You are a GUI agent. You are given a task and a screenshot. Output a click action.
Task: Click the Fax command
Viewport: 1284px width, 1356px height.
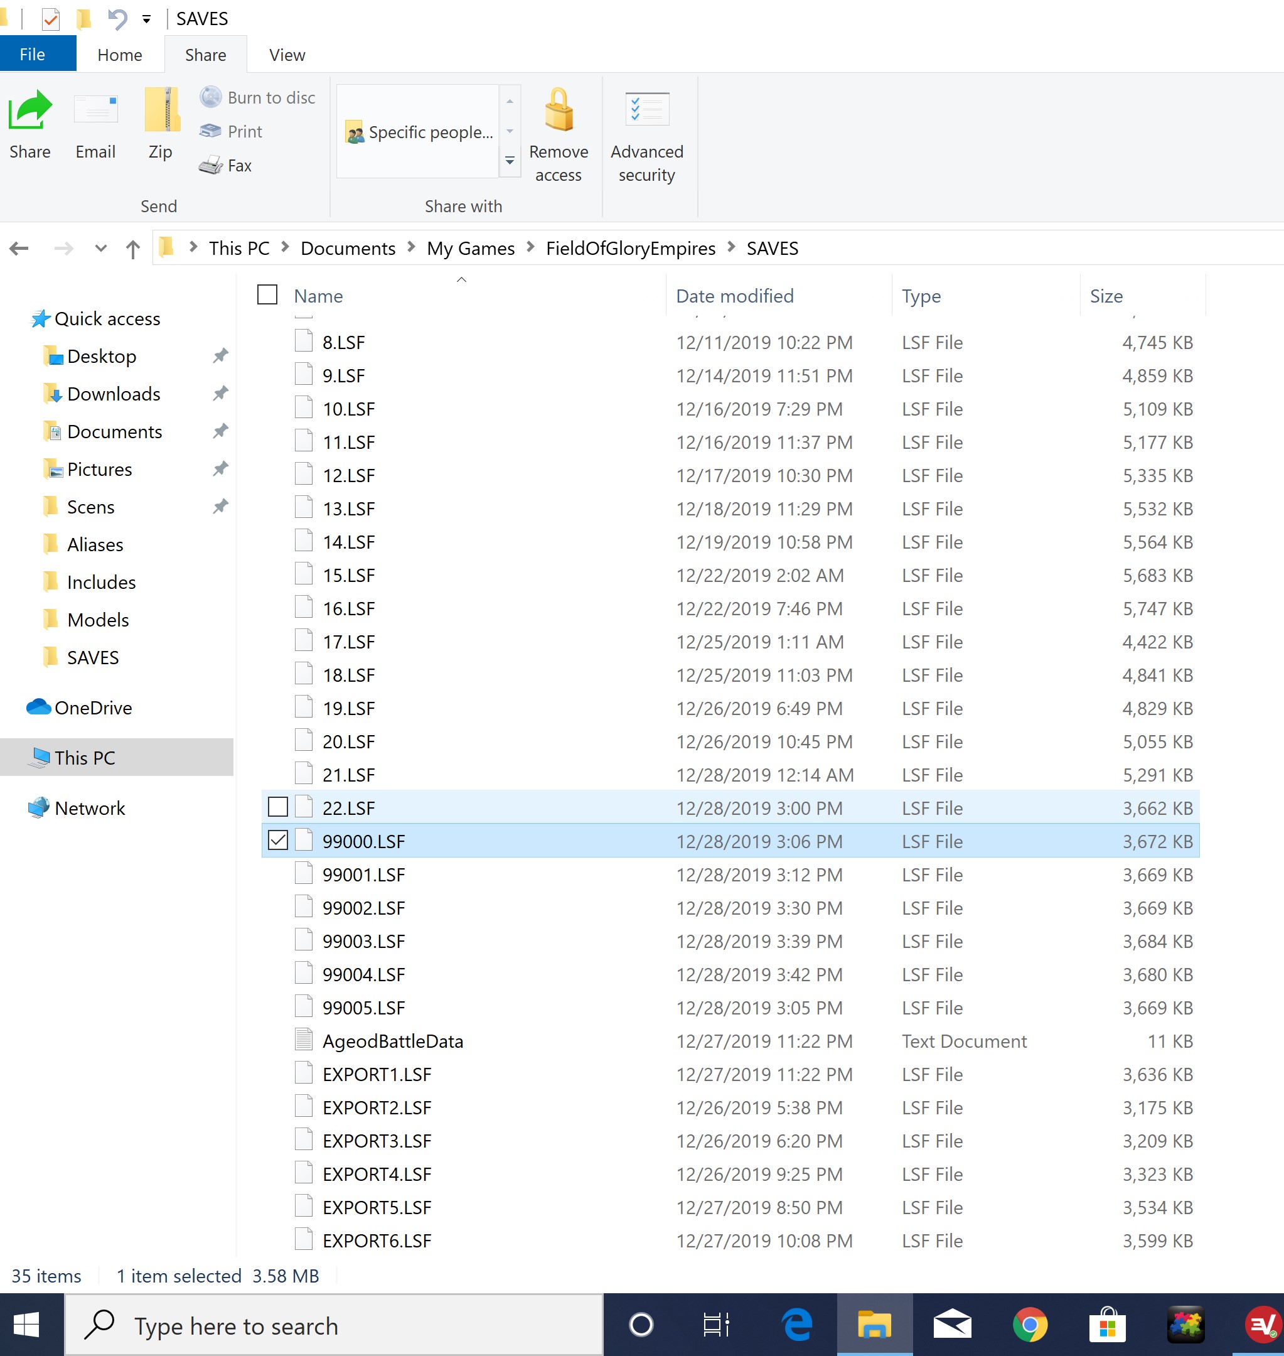(225, 166)
